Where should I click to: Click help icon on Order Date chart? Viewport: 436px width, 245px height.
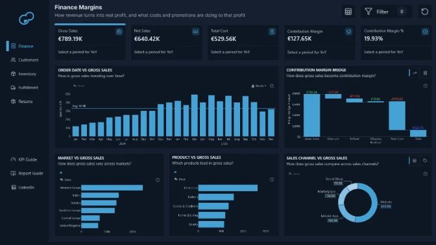pyautogui.click(x=272, y=86)
